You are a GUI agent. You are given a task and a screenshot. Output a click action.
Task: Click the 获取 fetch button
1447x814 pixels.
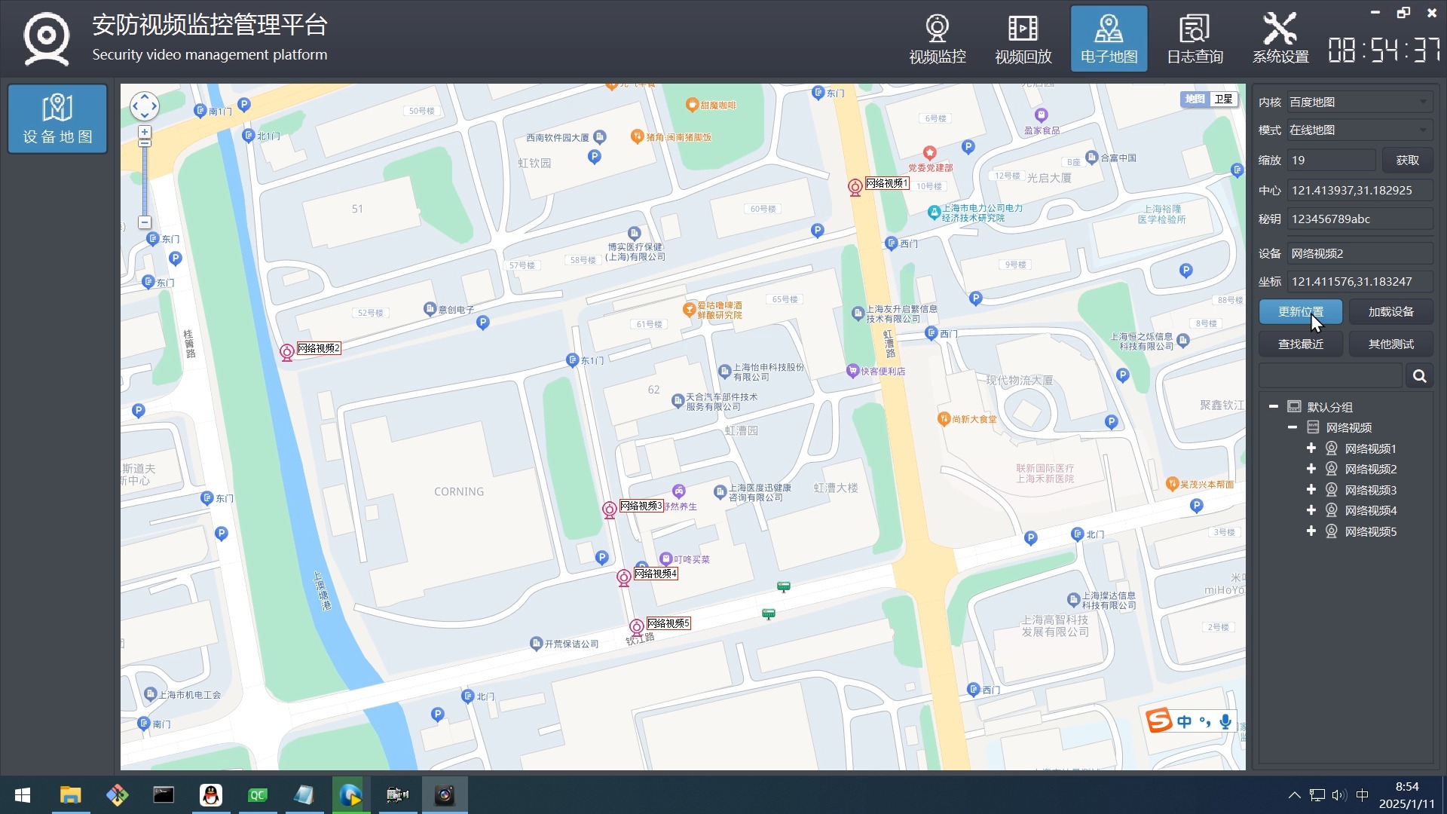[1407, 160]
